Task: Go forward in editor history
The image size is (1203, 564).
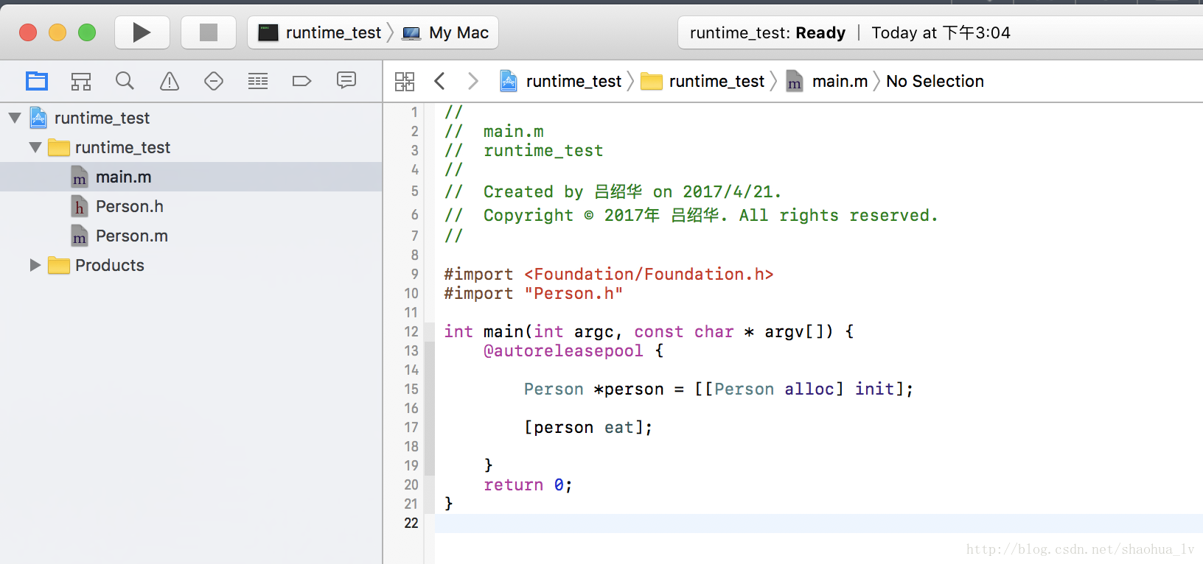Action: coord(473,81)
